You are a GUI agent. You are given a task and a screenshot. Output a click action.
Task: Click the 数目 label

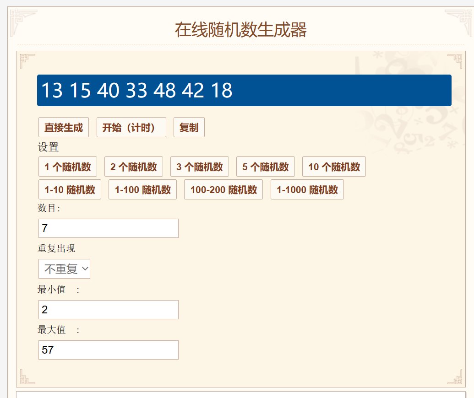[49, 208]
